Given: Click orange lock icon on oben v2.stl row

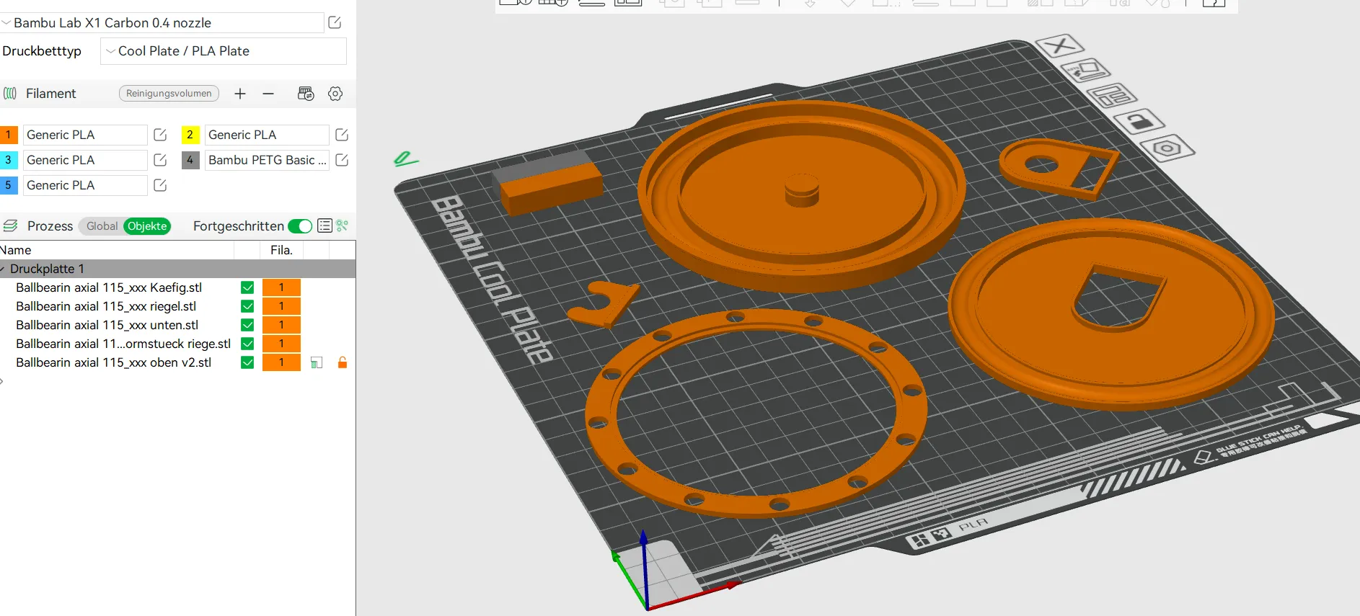Looking at the screenshot, I should coord(343,362).
